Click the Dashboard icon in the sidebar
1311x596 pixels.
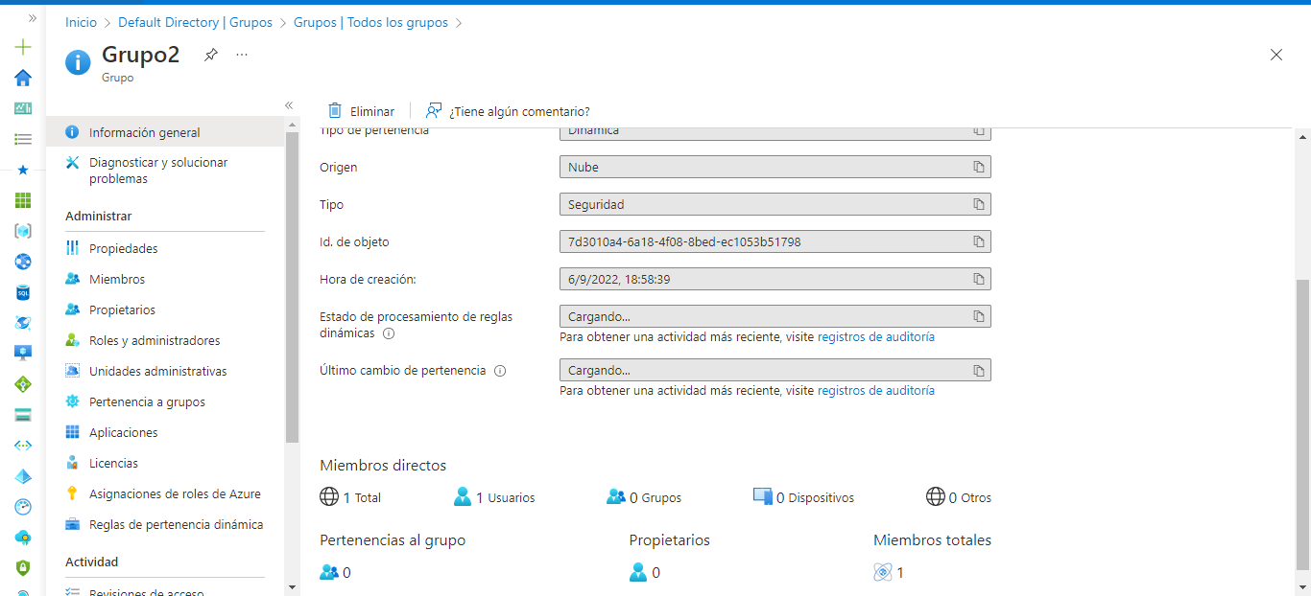(22, 108)
